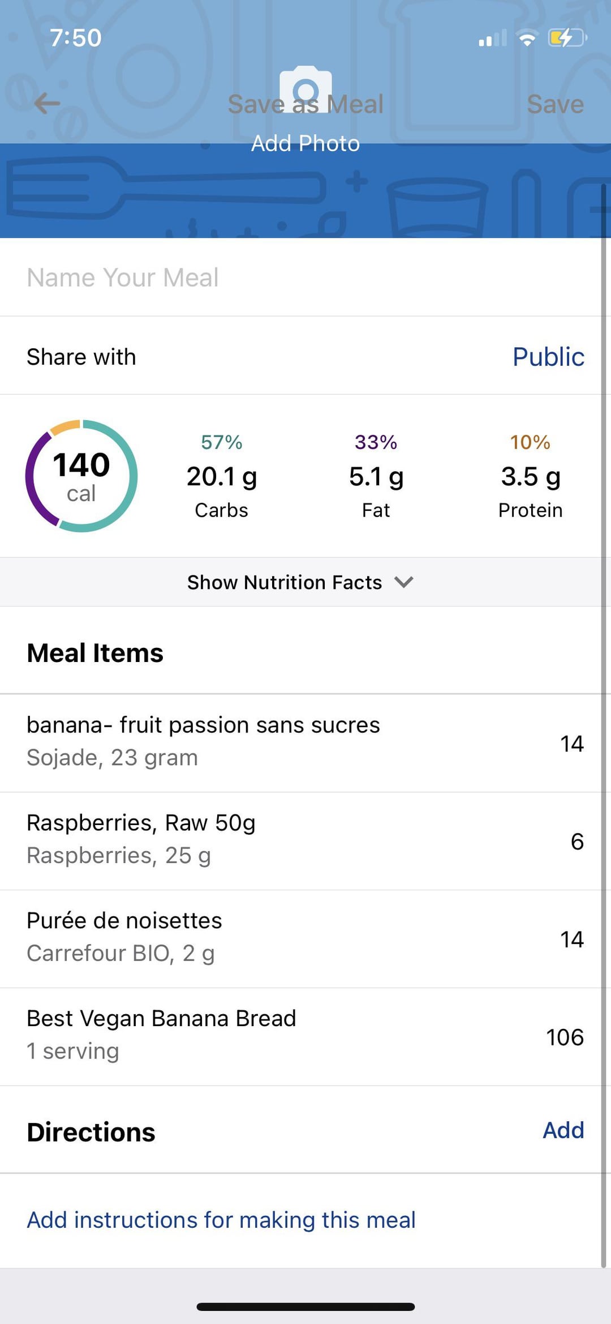This screenshot has height=1324, width=611.
Task: Tap the 10% Protein macro value
Action: tap(530, 476)
